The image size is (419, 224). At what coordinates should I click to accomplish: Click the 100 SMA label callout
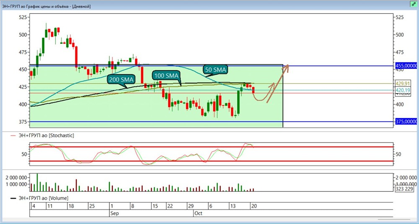(x=166, y=76)
